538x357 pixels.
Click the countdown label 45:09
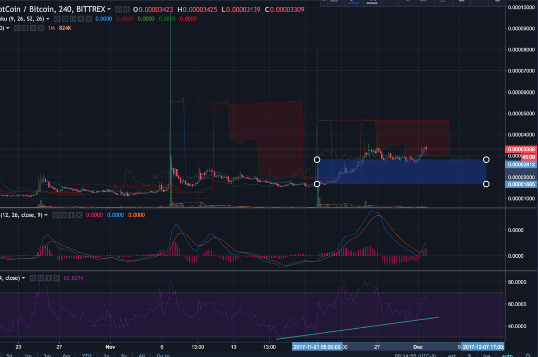pos(529,157)
